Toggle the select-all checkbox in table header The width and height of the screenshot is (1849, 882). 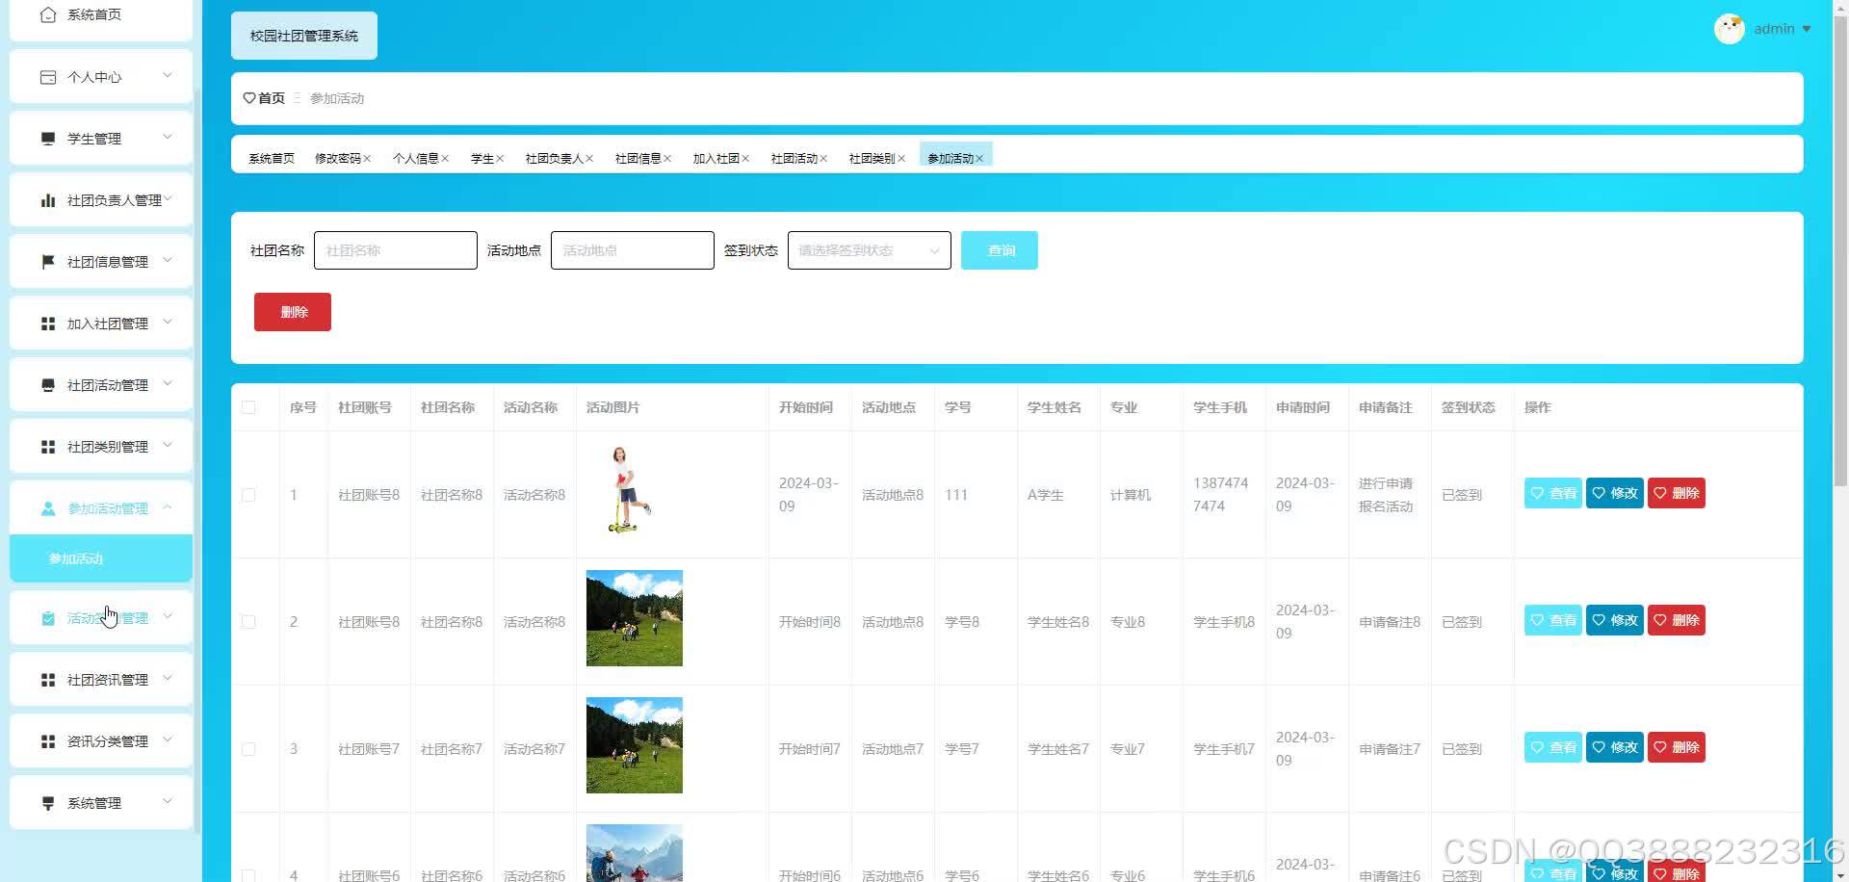pos(248,407)
